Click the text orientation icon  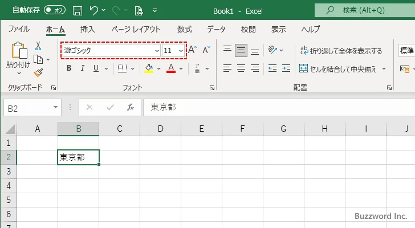(272, 50)
